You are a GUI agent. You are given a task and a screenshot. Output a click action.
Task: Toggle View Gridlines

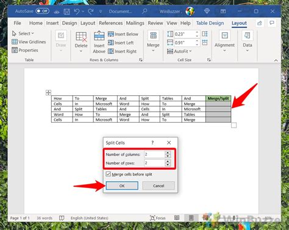(x=29, y=41)
